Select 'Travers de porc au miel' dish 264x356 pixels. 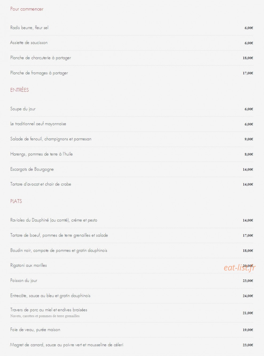49,310
